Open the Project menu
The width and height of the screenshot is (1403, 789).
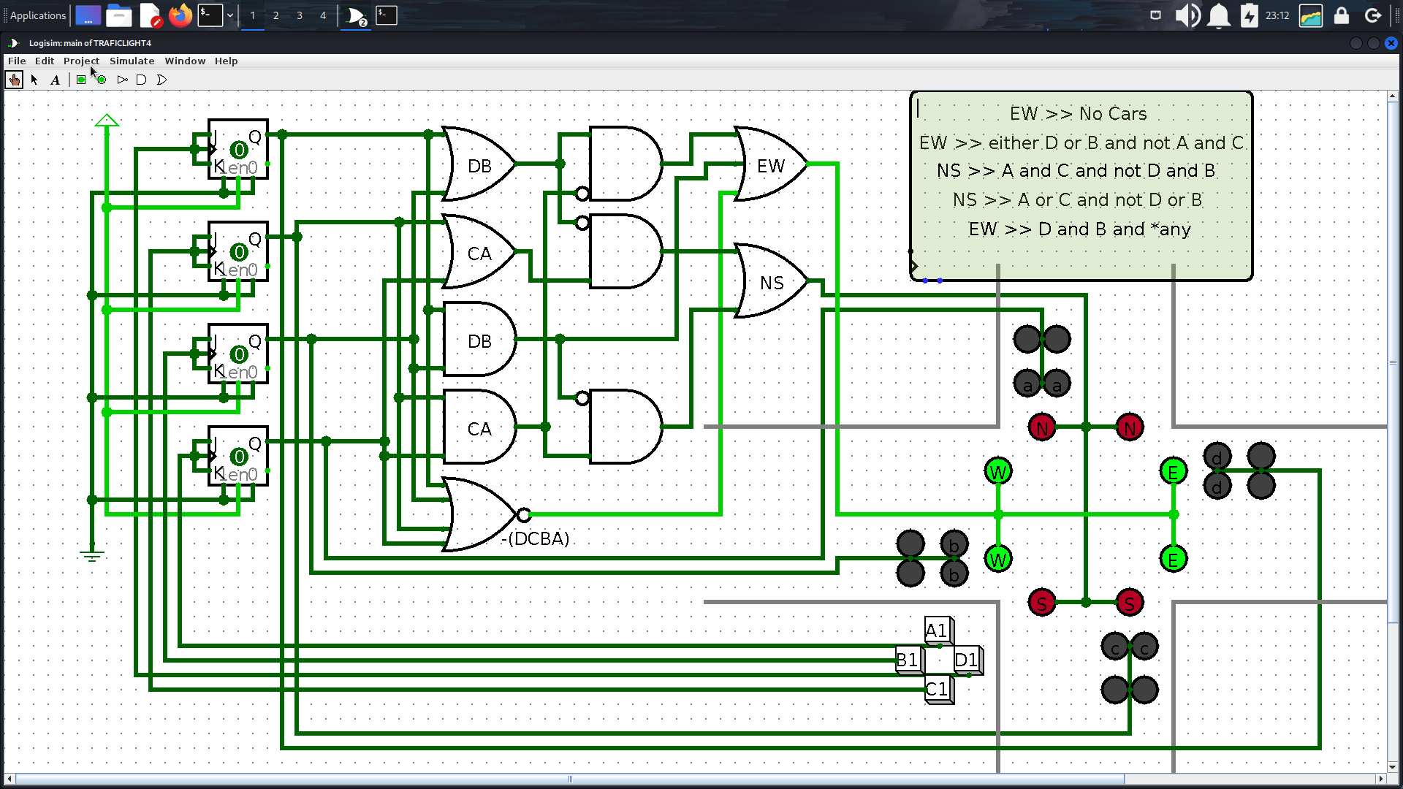81,61
